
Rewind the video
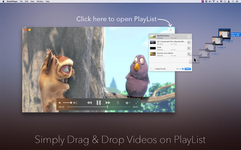coord(89,103)
